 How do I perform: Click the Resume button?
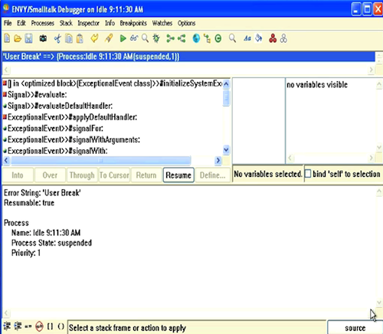click(178, 175)
